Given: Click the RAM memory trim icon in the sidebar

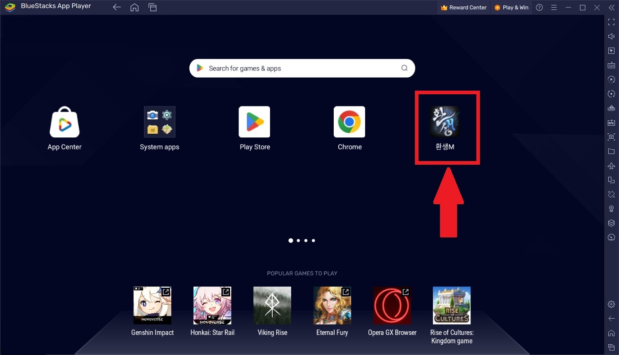Looking at the screenshot, I should 611,108.
